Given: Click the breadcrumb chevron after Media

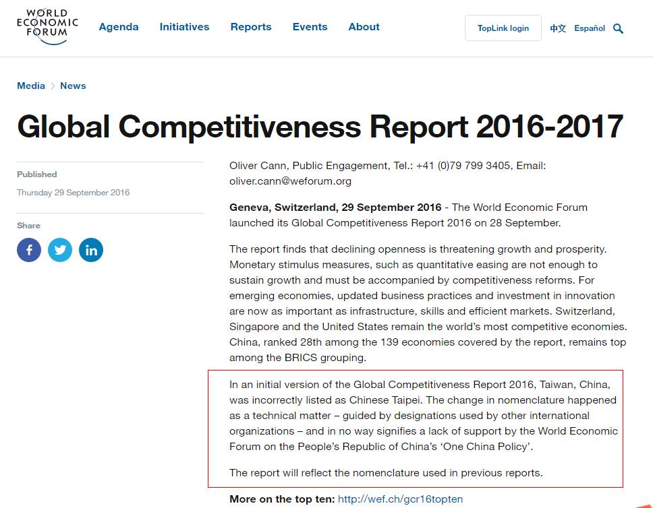Looking at the screenshot, I should click(x=53, y=86).
